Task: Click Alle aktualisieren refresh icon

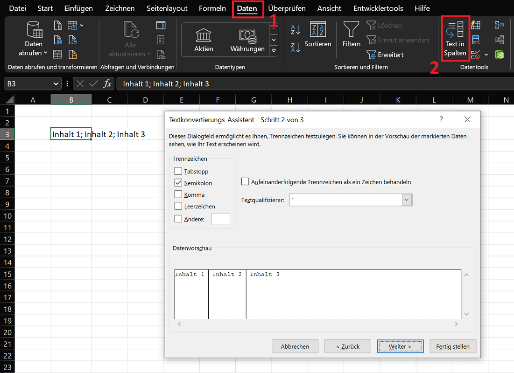Action: tap(131, 30)
